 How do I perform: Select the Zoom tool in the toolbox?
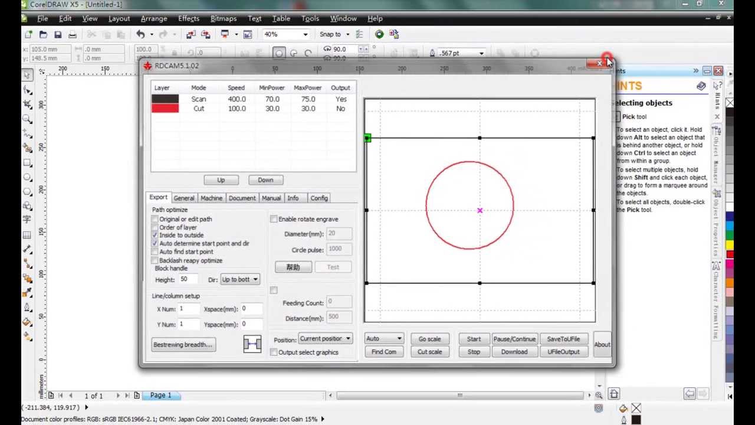click(28, 119)
